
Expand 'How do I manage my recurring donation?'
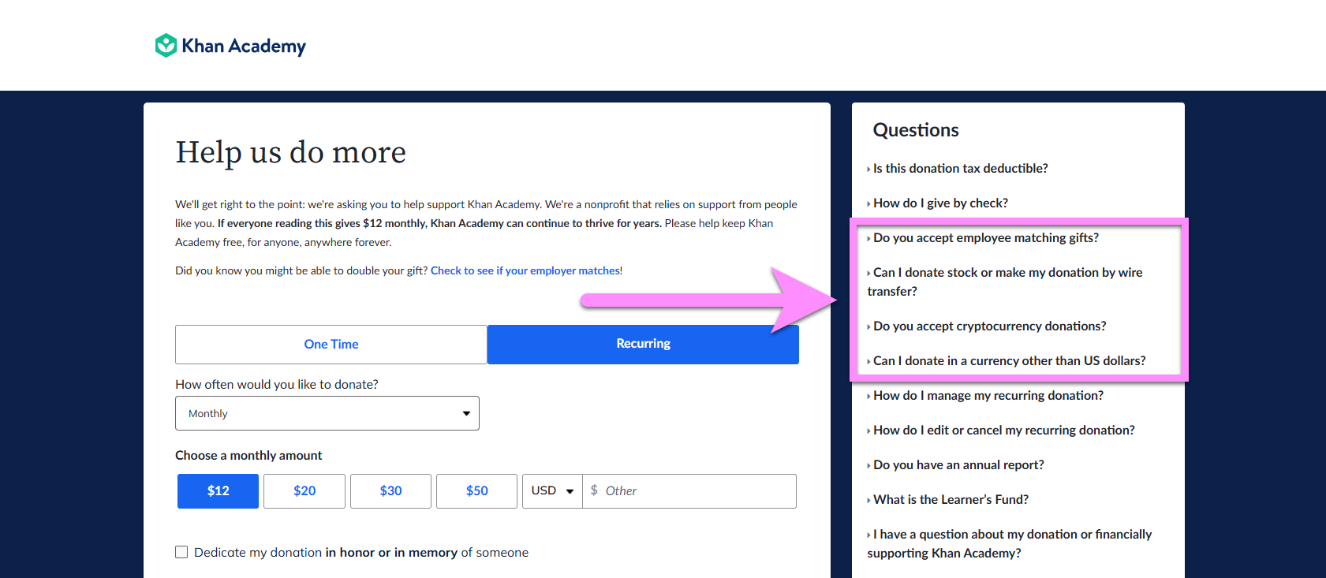pos(985,396)
